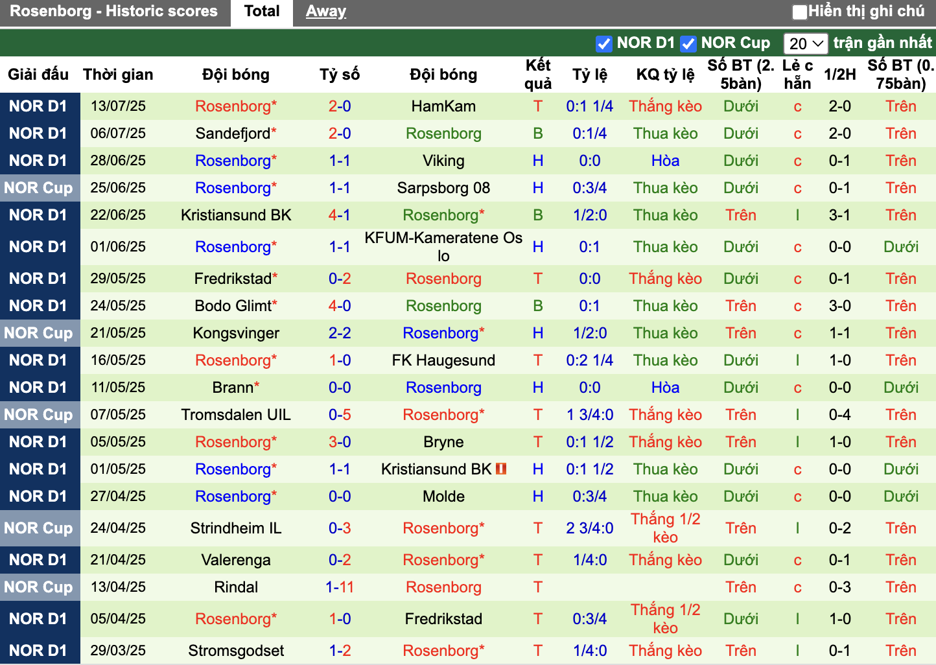Open the Away tab
The image size is (936, 665).
click(x=326, y=12)
